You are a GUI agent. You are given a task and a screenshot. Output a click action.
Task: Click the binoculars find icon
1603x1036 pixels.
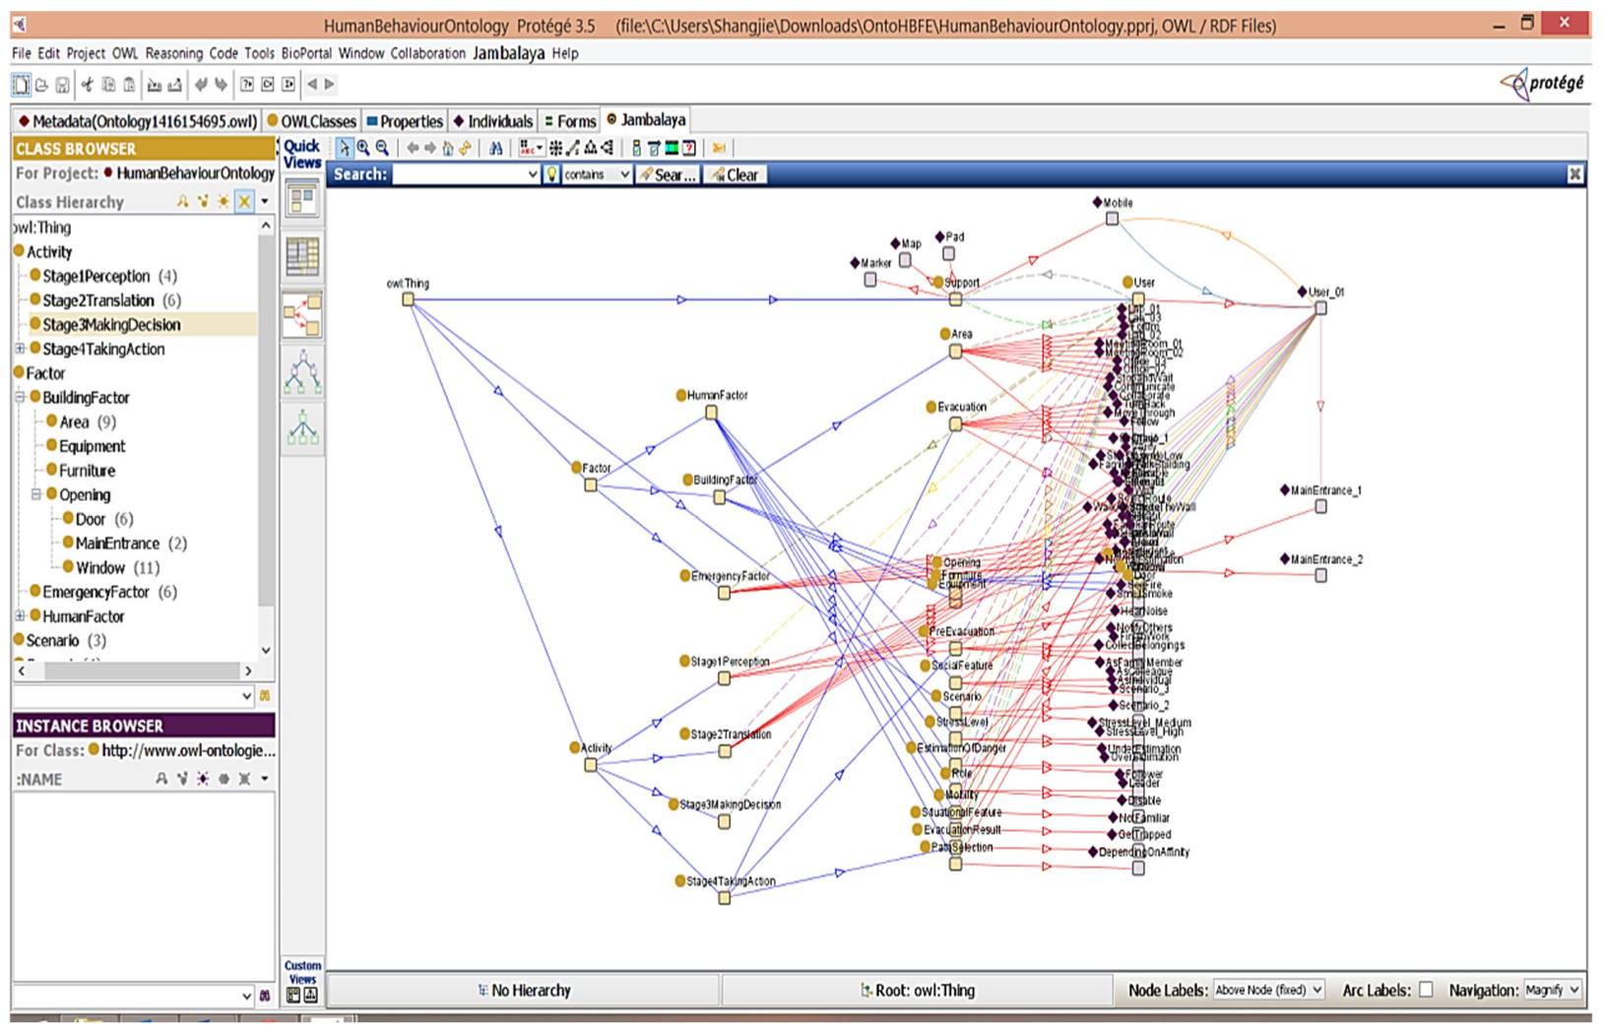point(496,148)
